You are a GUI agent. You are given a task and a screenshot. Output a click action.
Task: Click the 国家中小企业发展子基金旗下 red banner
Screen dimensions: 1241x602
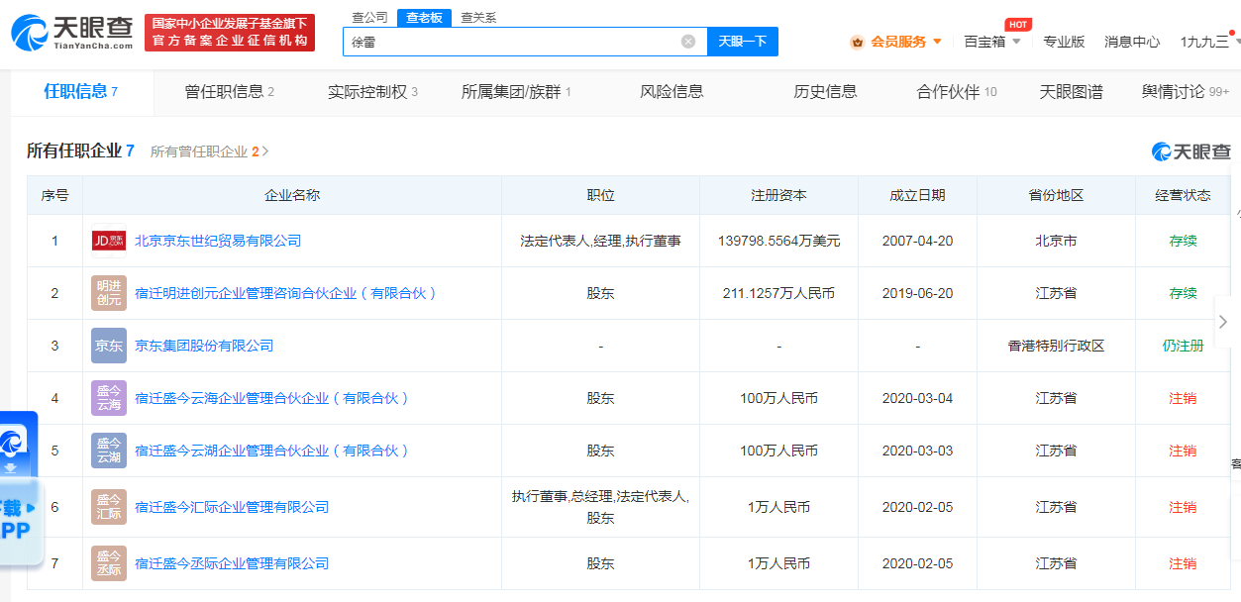coord(230,33)
